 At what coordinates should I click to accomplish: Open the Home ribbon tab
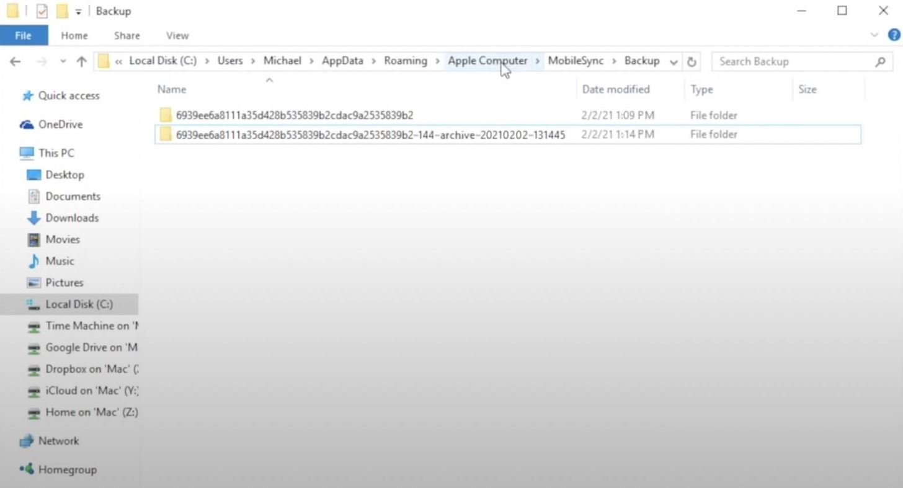pos(74,35)
